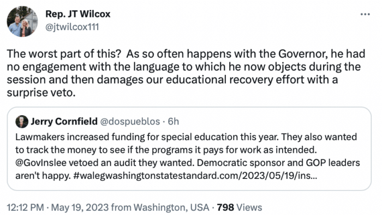Open the 798 view count
Viewport: 382px width, 215px height.
pos(225,207)
